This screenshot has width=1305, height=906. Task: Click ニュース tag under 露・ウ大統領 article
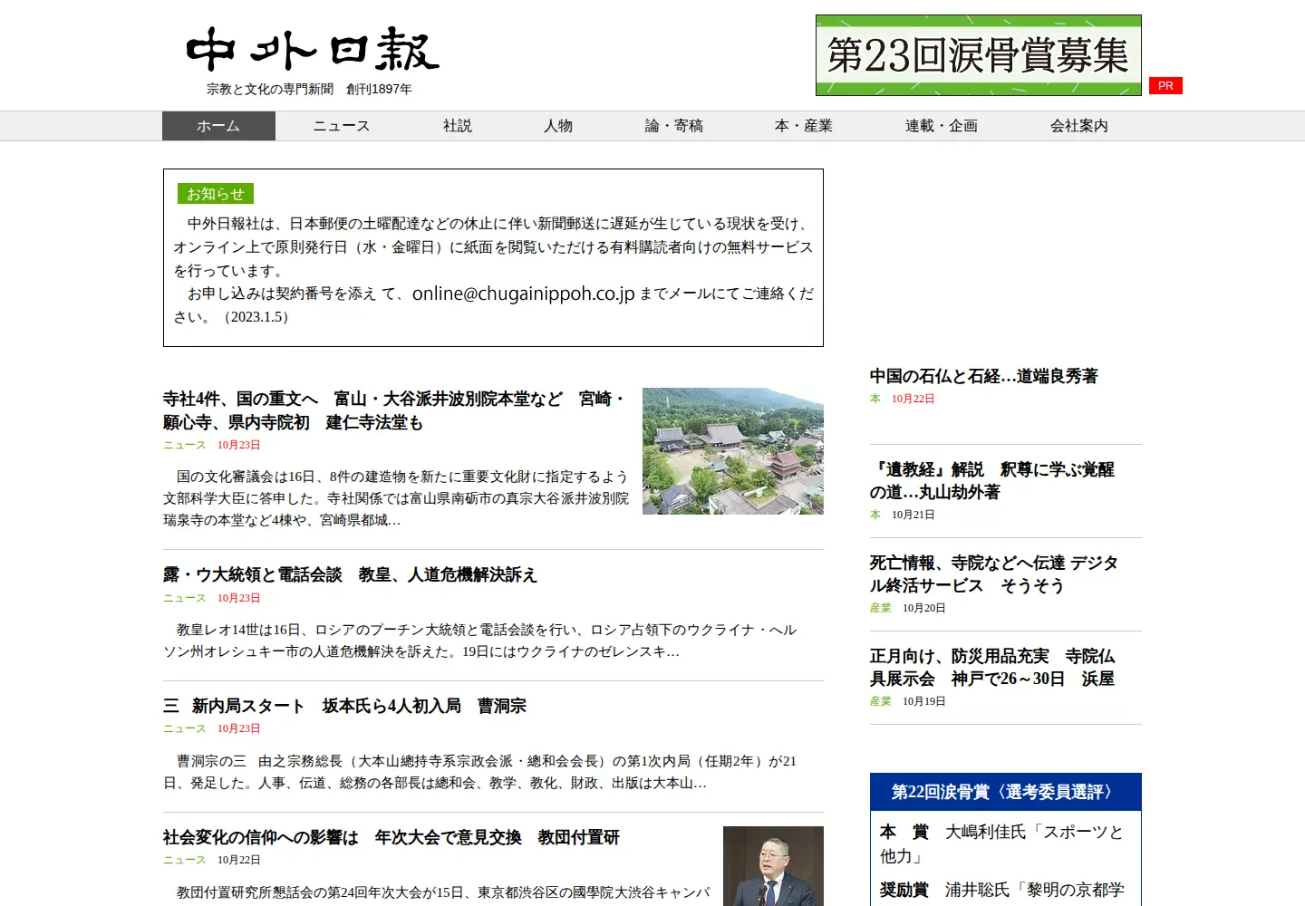point(185,598)
